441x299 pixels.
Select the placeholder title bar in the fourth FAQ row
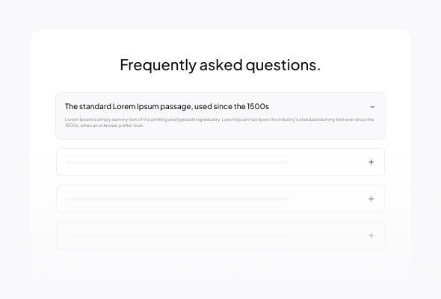point(177,235)
